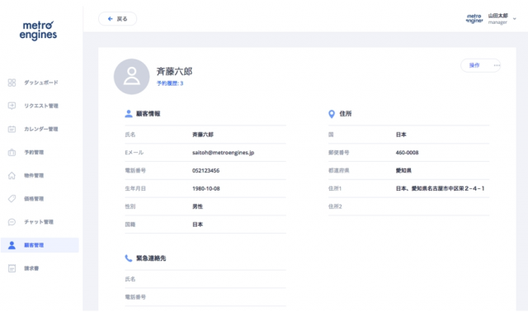
Task: Click the 顧客管理 person icon
Action: click(12, 245)
